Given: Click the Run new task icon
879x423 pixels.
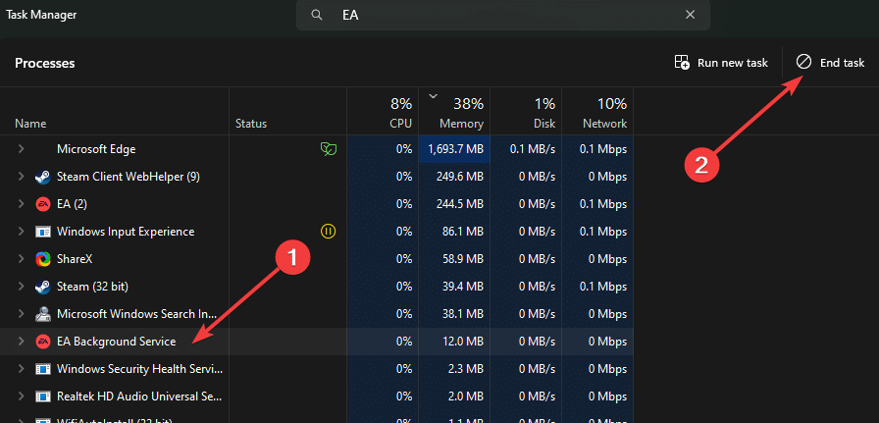Looking at the screenshot, I should click(682, 62).
